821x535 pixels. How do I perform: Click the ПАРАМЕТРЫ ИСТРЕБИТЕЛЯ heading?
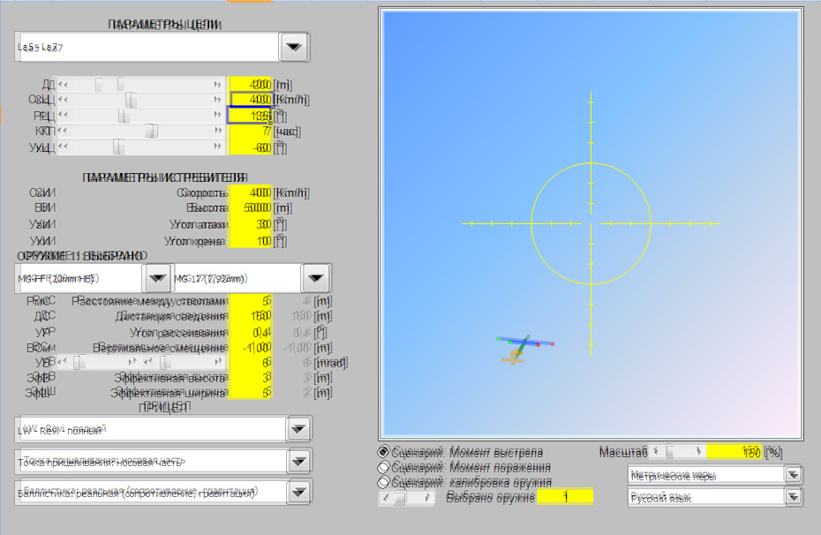pyautogui.click(x=164, y=178)
